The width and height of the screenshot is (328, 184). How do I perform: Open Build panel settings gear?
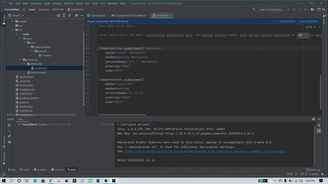point(313,119)
